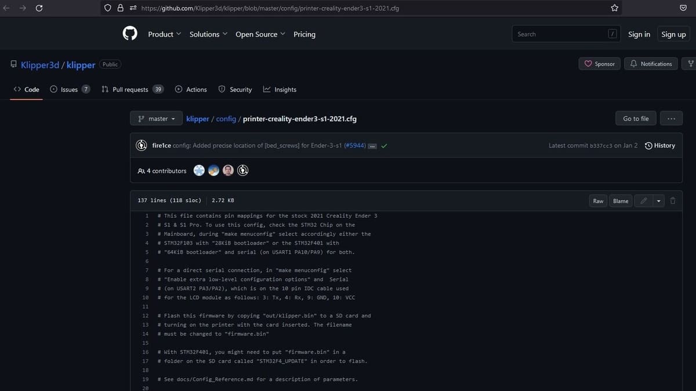Click the GitHub search field
This screenshot has height=391, width=696.
566,34
